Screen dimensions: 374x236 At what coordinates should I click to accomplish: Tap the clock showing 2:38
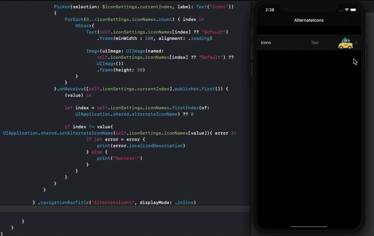click(269, 10)
